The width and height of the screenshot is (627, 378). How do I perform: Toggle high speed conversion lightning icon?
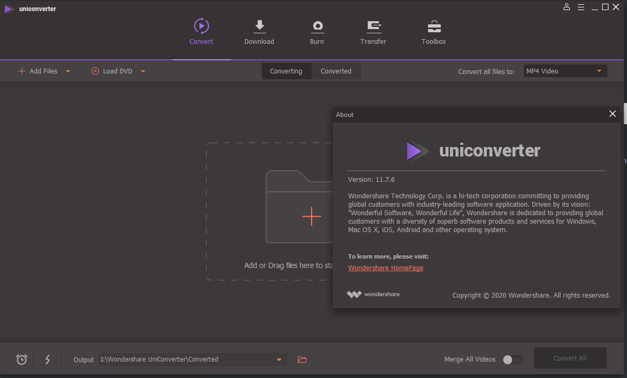pos(48,359)
